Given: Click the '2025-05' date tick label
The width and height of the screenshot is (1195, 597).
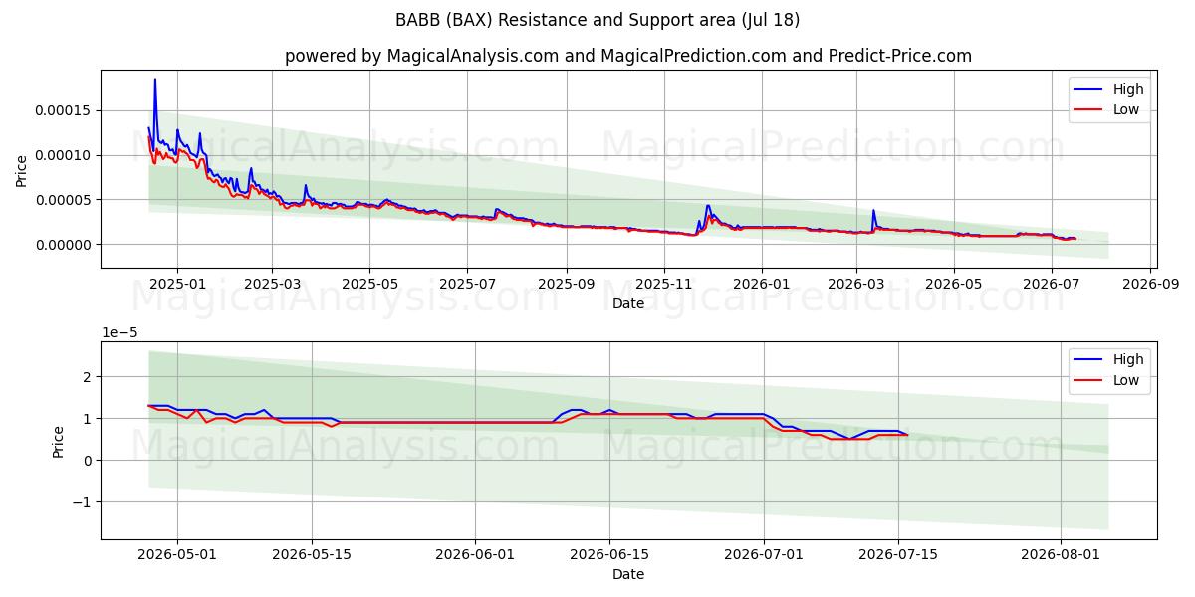Looking at the screenshot, I should pyautogui.click(x=369, y=284).
